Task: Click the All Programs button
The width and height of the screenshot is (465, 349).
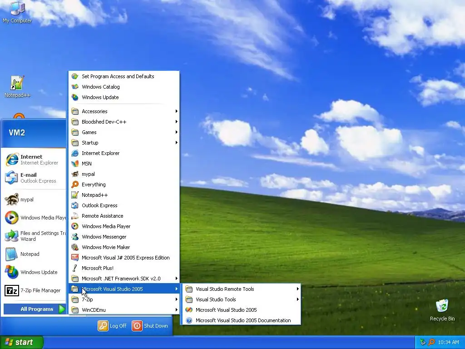Action: [x=35, y=309]
